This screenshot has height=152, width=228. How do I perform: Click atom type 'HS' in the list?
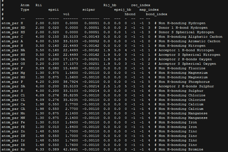23,32
